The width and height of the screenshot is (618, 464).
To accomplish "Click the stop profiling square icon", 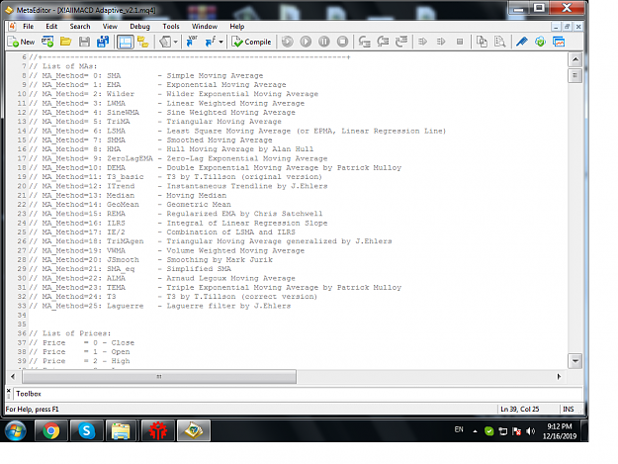I will click(460, 42).
